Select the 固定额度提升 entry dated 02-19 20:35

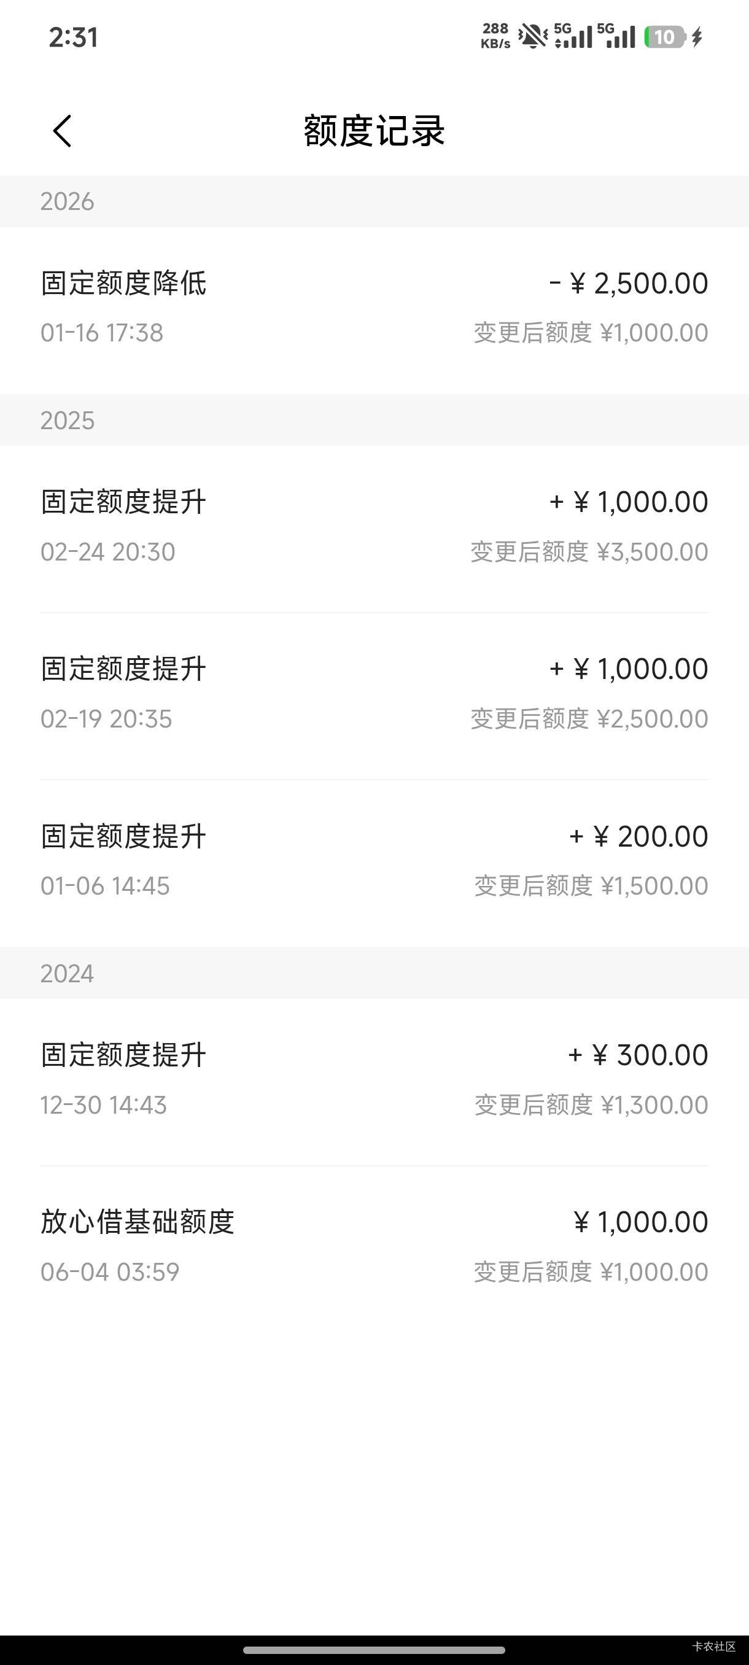(374, 694)
